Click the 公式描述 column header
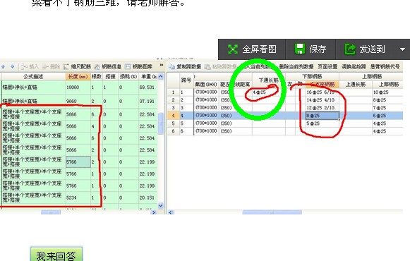 [x=33, y=77]
